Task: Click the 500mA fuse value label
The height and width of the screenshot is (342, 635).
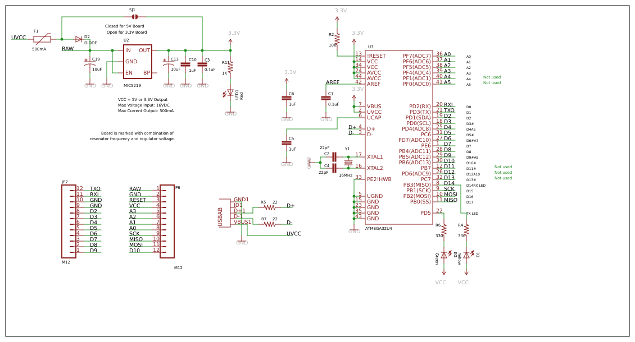Action: 39,49
